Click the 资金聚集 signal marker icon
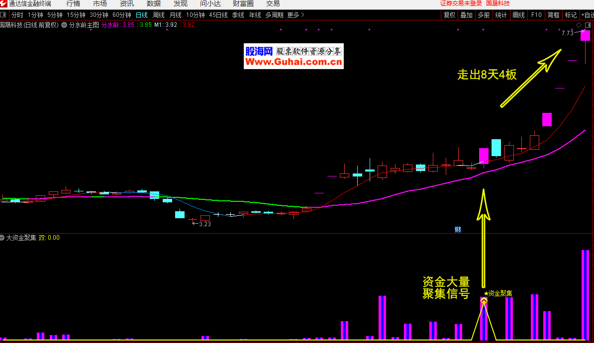 point(484,301)
